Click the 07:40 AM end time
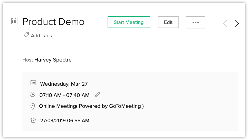Image resolution: width=248 pixels, height=140 pixels. point(78,95)
